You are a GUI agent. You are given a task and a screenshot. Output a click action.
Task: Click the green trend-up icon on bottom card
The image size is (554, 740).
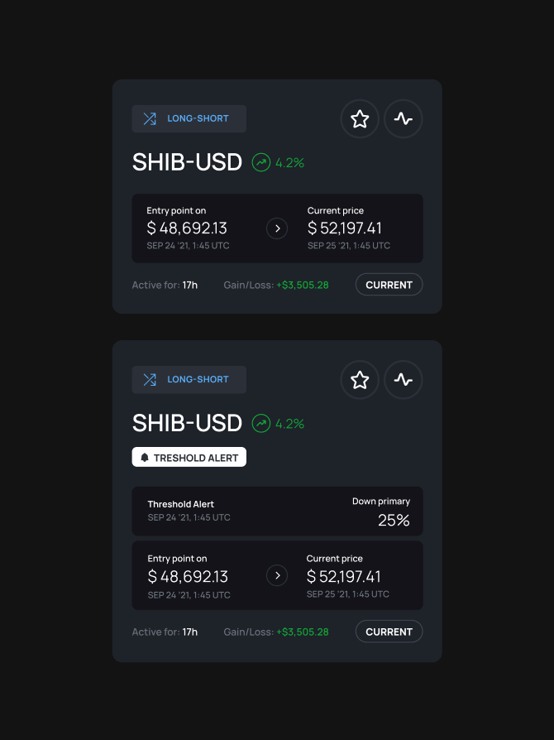(x=261, y=424)
